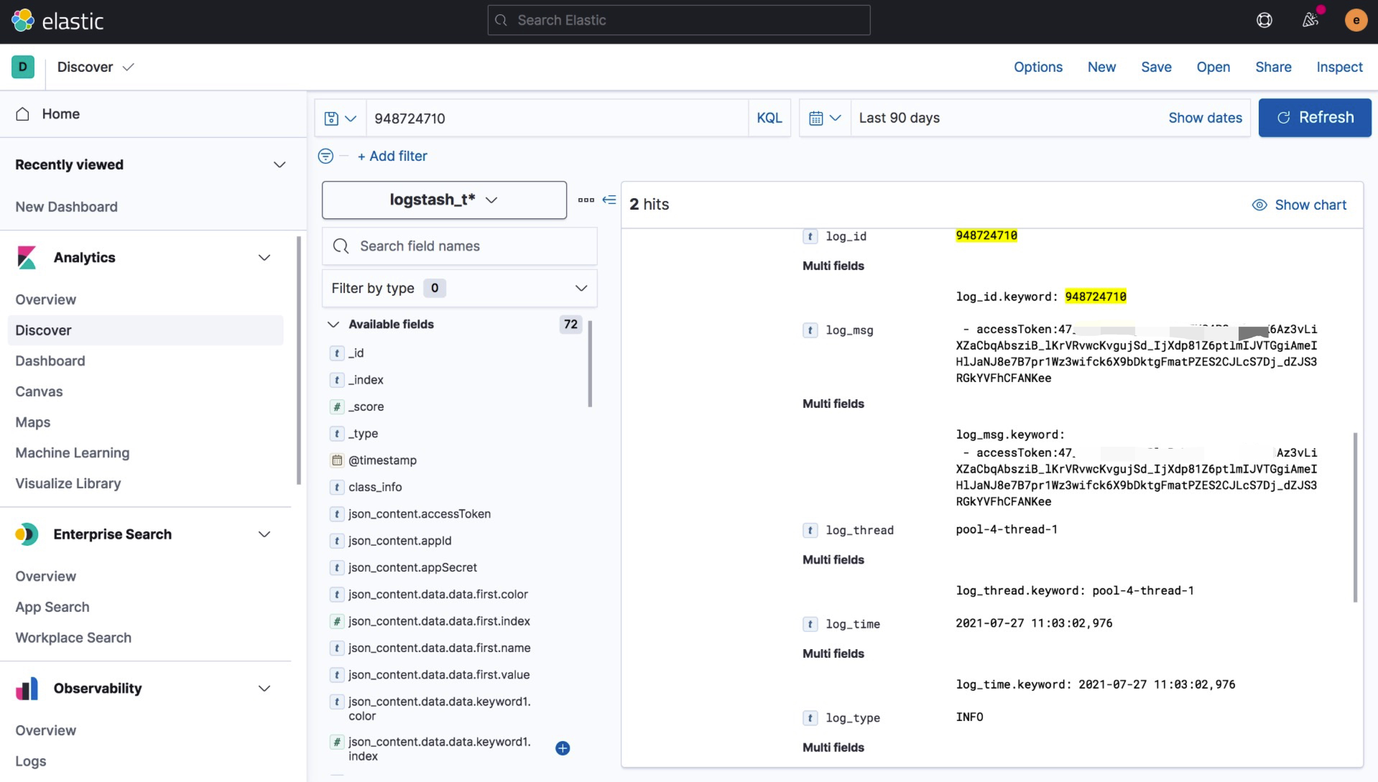Click search field names magnifier icon
Screen dimensions: 1378x782
[341, 246]
